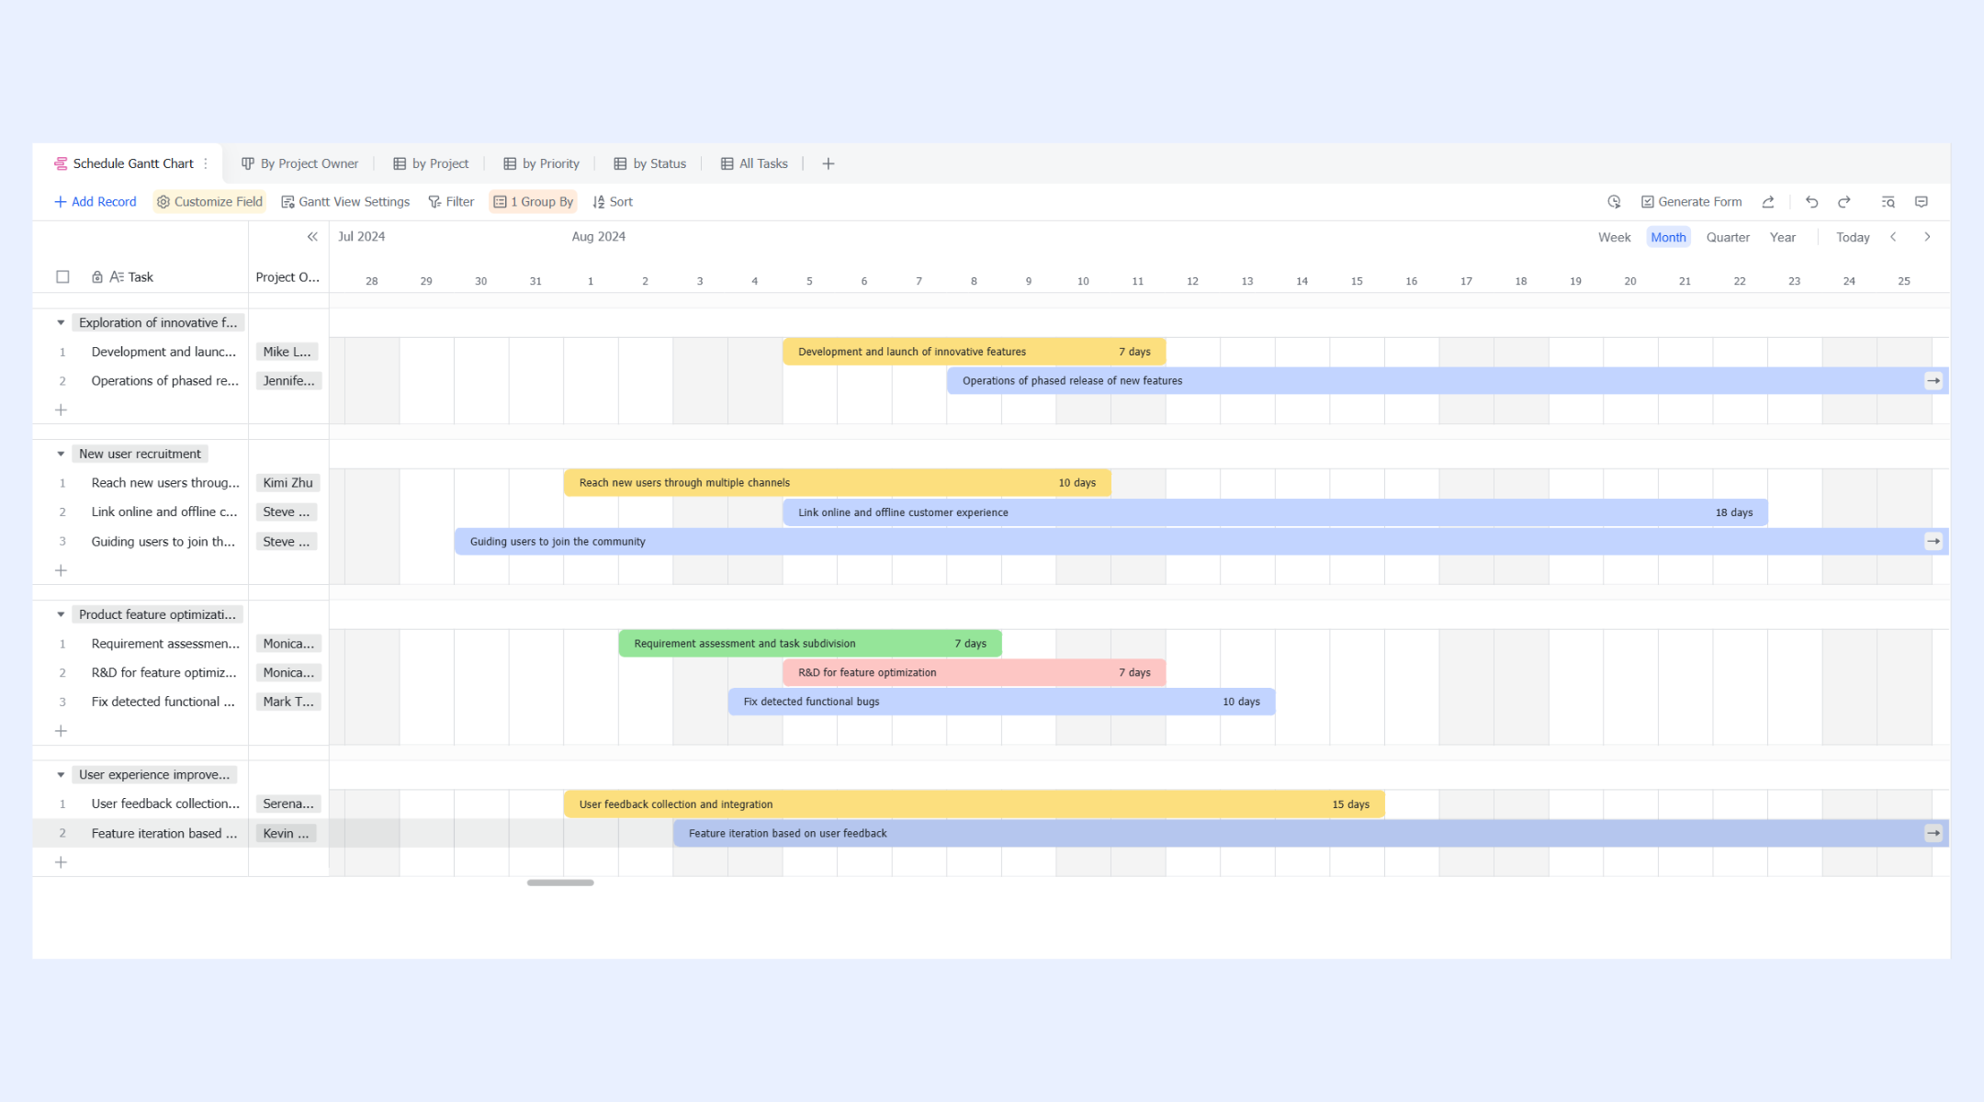1984x1102 pixels.
Task: Click the redo arrow icon
Action: click(x=1843, y=202)
